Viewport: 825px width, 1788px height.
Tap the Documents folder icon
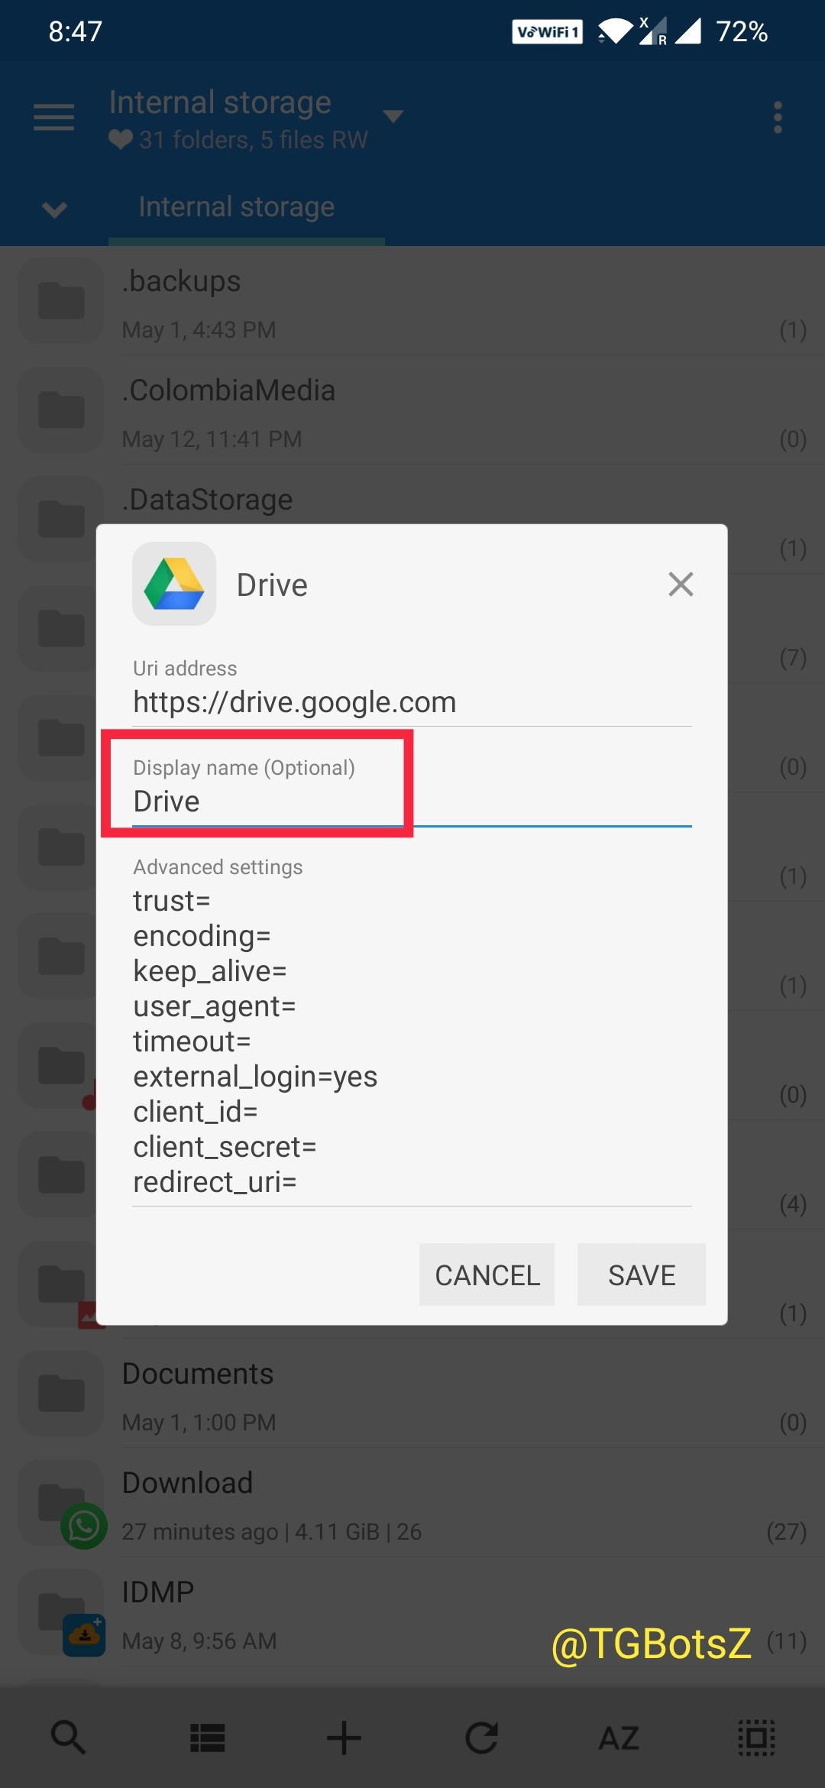pyautogui.click(x=61, y=1393)
